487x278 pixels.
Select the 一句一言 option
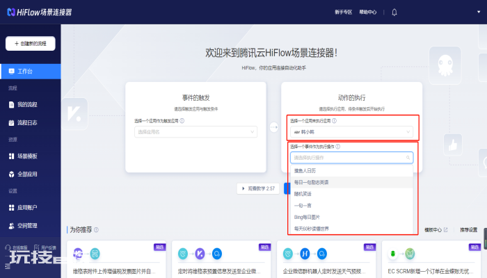[x=351, y=206]
